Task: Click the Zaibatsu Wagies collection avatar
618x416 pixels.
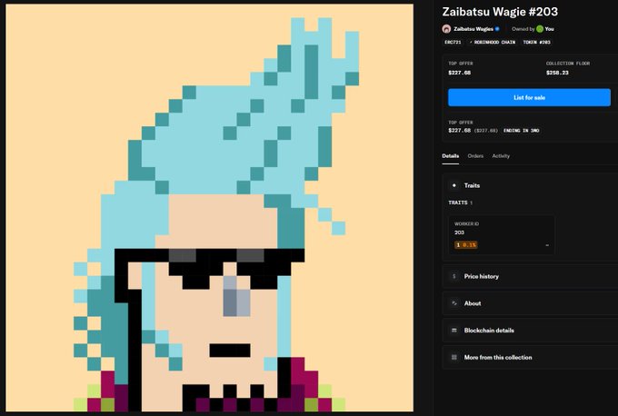Action: coord(446,29)
